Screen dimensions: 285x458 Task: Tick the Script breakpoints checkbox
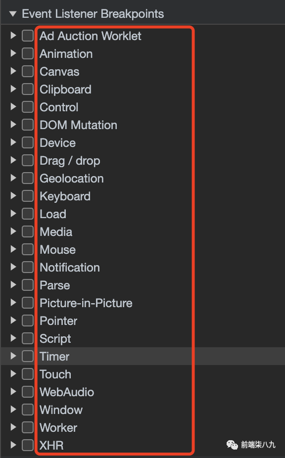click(x=28, y=338)
